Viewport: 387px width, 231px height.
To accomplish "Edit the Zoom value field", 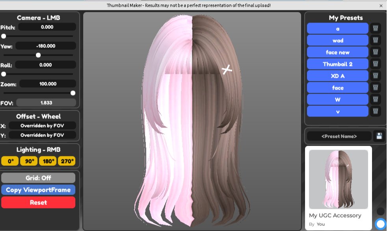I will pyautogui.click(x=48, y=84).
